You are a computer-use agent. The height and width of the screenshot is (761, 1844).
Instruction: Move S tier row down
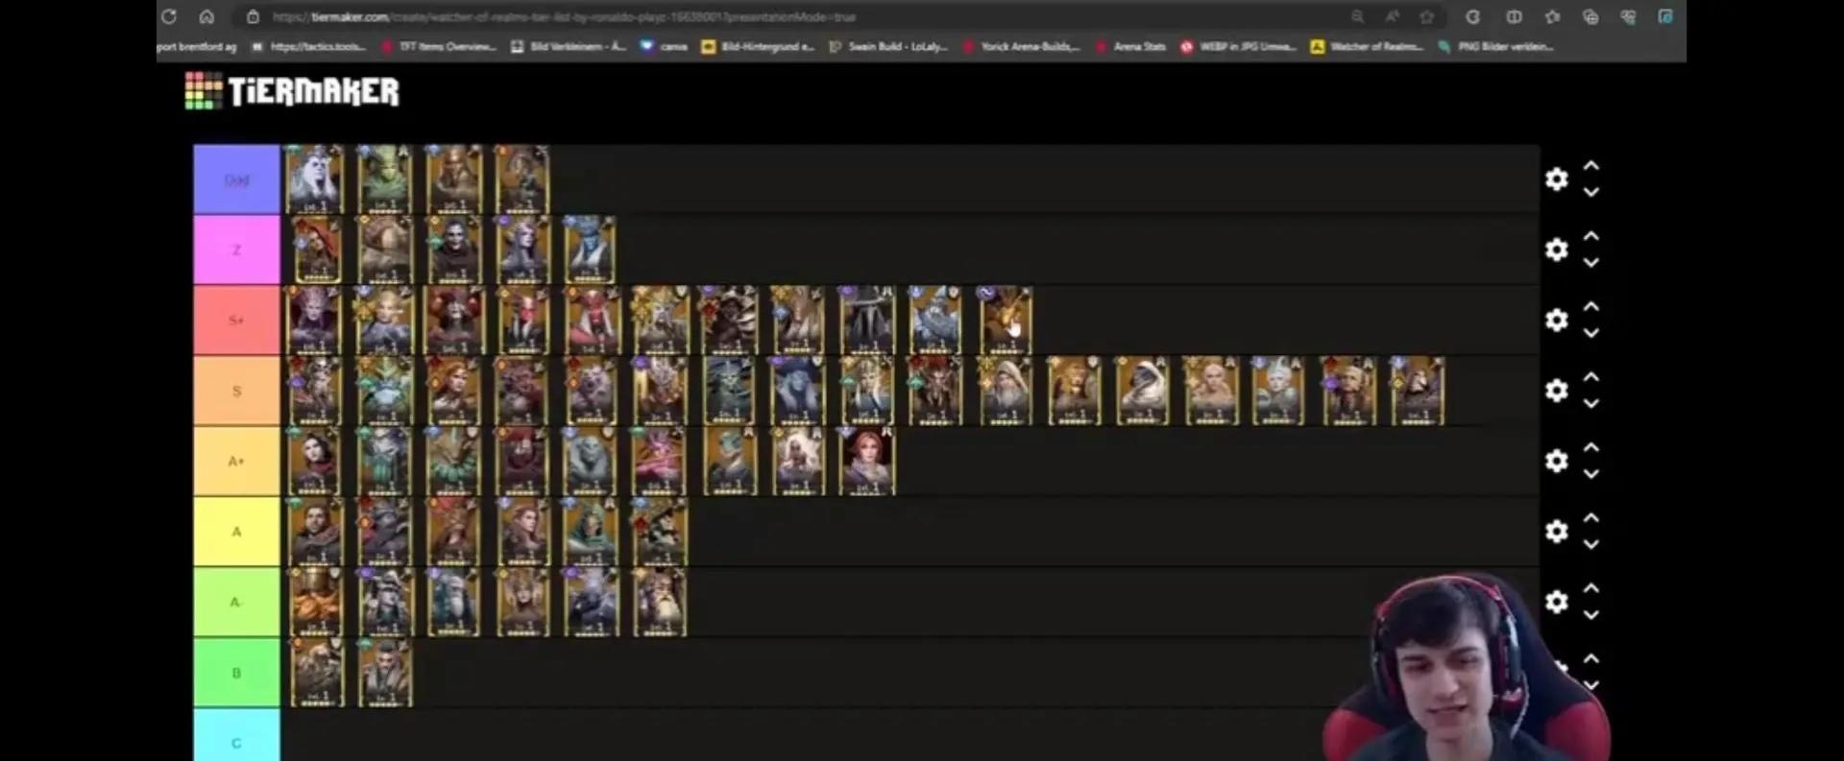1591,403
